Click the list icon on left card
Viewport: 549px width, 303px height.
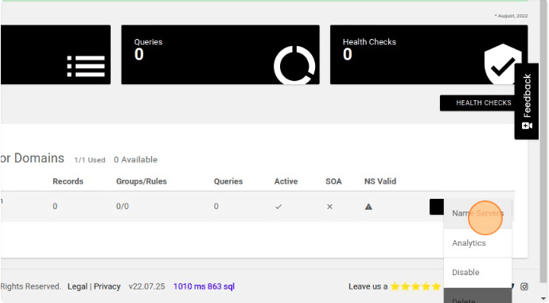(86, 66)
